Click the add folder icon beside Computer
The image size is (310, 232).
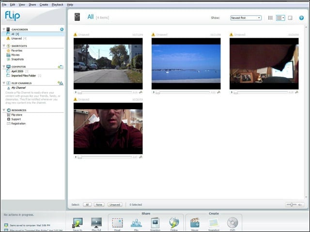click(61, 67)
